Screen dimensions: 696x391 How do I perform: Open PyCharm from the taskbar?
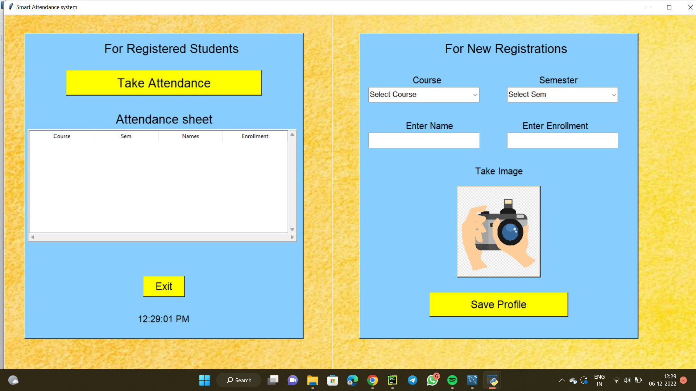pos(393,380)
